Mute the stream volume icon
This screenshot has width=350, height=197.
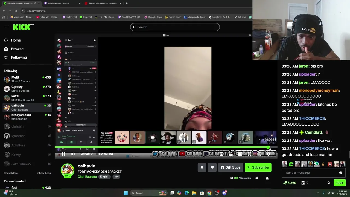click(x=73, y=154)
